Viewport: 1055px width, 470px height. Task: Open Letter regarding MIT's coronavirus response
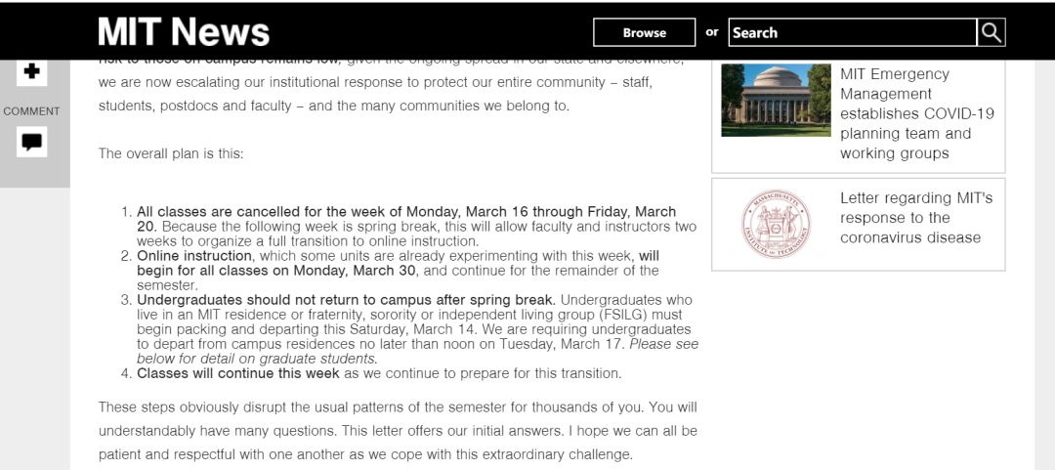(915, 217)
